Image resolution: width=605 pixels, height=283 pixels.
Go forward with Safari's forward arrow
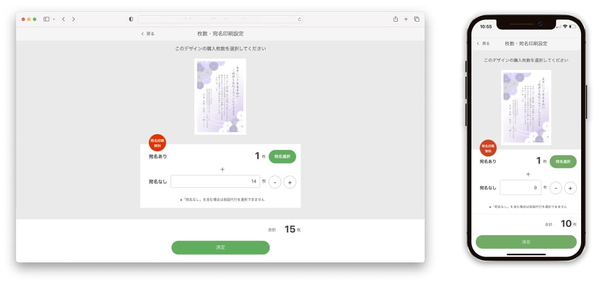(74, 19)
